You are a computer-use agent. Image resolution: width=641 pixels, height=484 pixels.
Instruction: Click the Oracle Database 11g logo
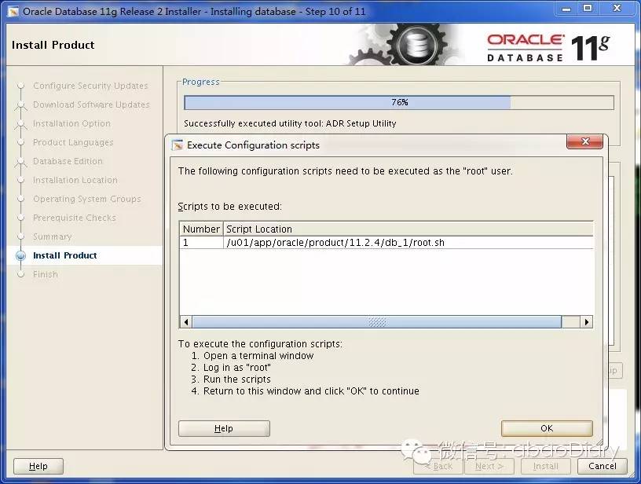pos(548,48)
